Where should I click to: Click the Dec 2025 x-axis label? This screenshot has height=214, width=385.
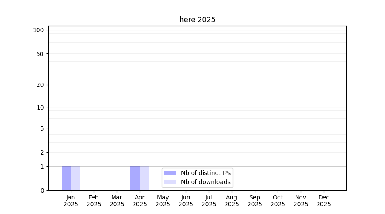pyautogui.click(x=323, y=201)
